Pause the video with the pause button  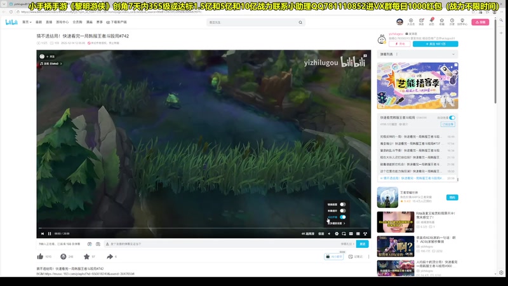tap(50, 233)
